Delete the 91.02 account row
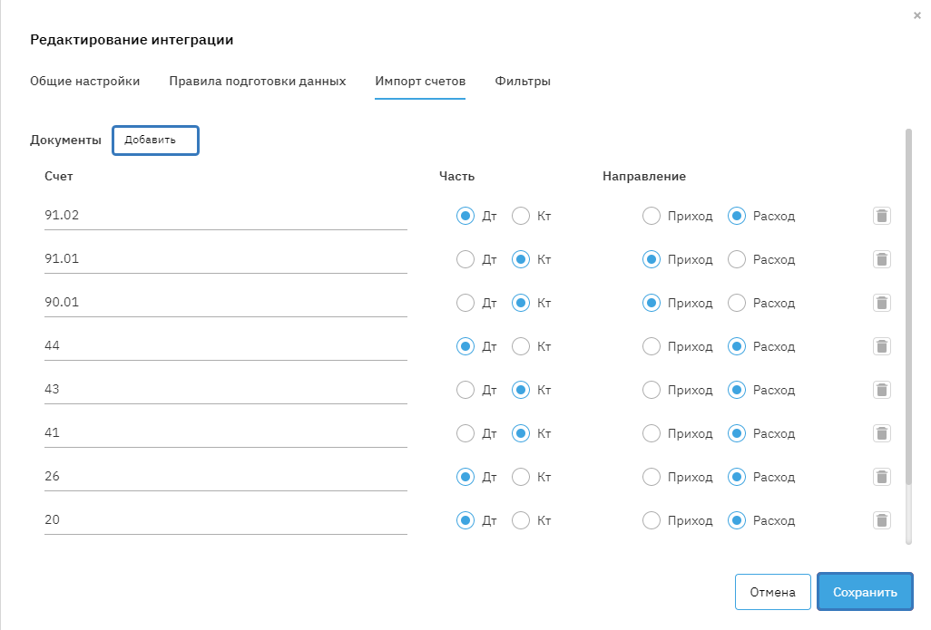The height and width of the screenshot is (630, 931). click(x=881, y=216)
